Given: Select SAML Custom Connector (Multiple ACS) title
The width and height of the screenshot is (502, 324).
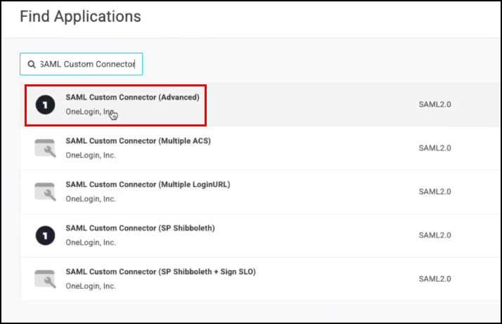Looking at the screenshot, I should click(x=138, y=141).
